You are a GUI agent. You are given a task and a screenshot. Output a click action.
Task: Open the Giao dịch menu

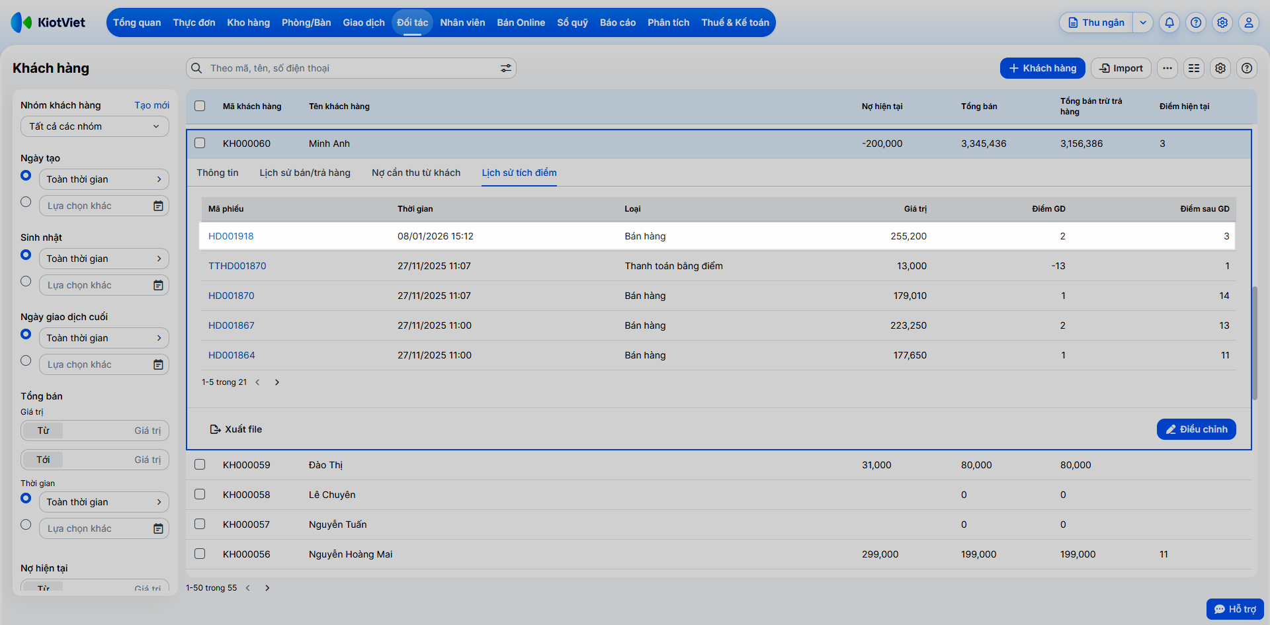(x=364, y=22)
